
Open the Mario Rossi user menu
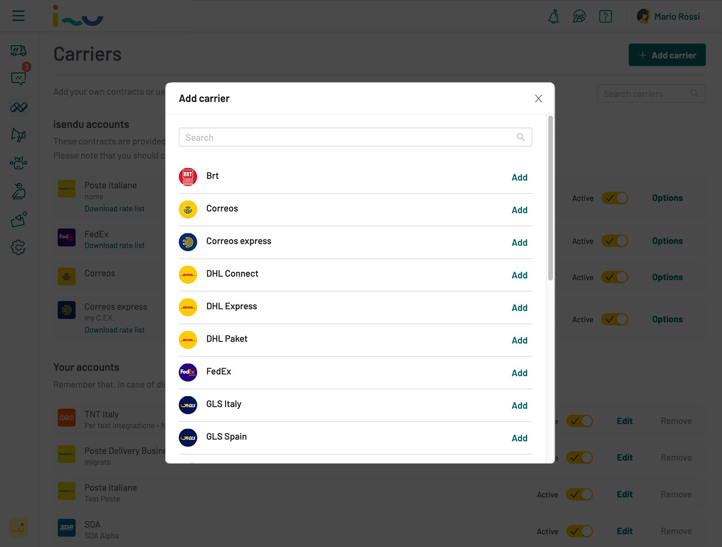tap(668, 16)
